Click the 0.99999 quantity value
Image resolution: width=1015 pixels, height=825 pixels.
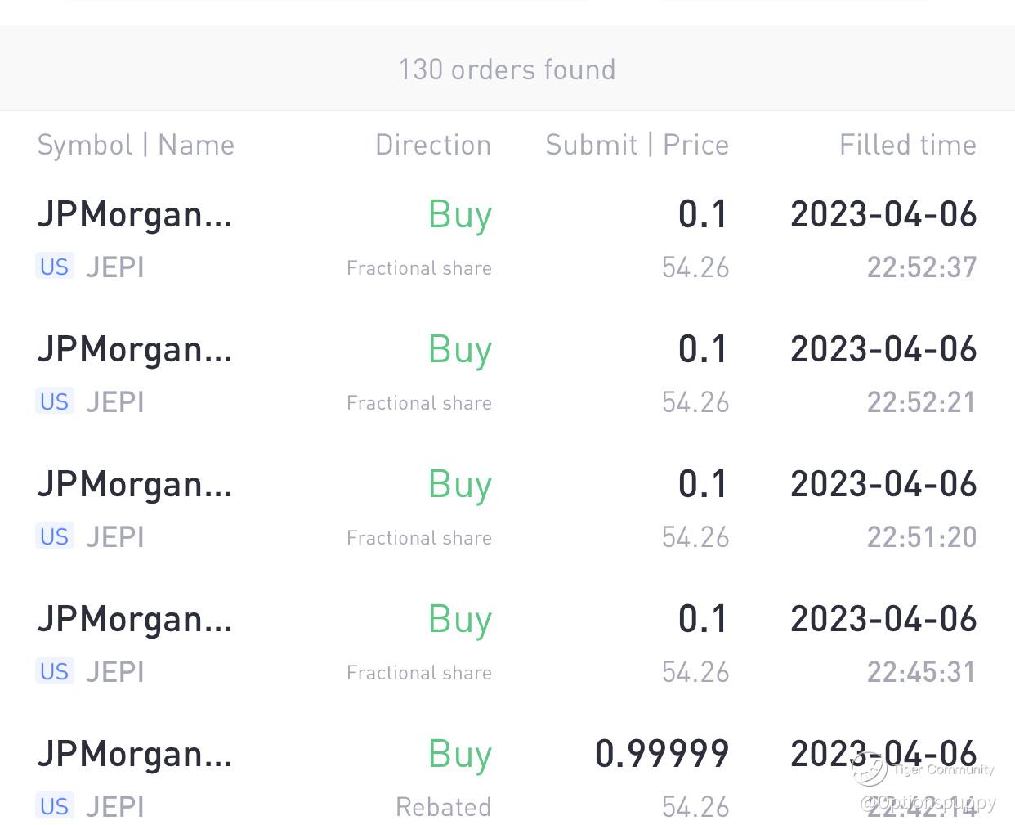coord(662,753)
